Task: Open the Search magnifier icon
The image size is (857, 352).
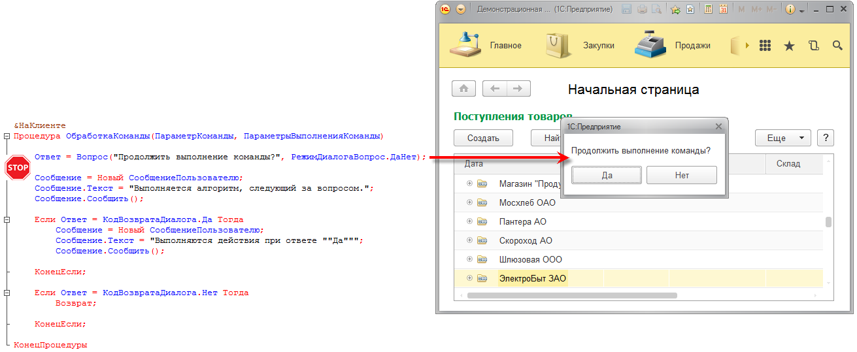Action: click(837, 46)
